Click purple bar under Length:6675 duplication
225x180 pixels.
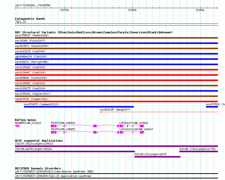click(x=157, y=157)
